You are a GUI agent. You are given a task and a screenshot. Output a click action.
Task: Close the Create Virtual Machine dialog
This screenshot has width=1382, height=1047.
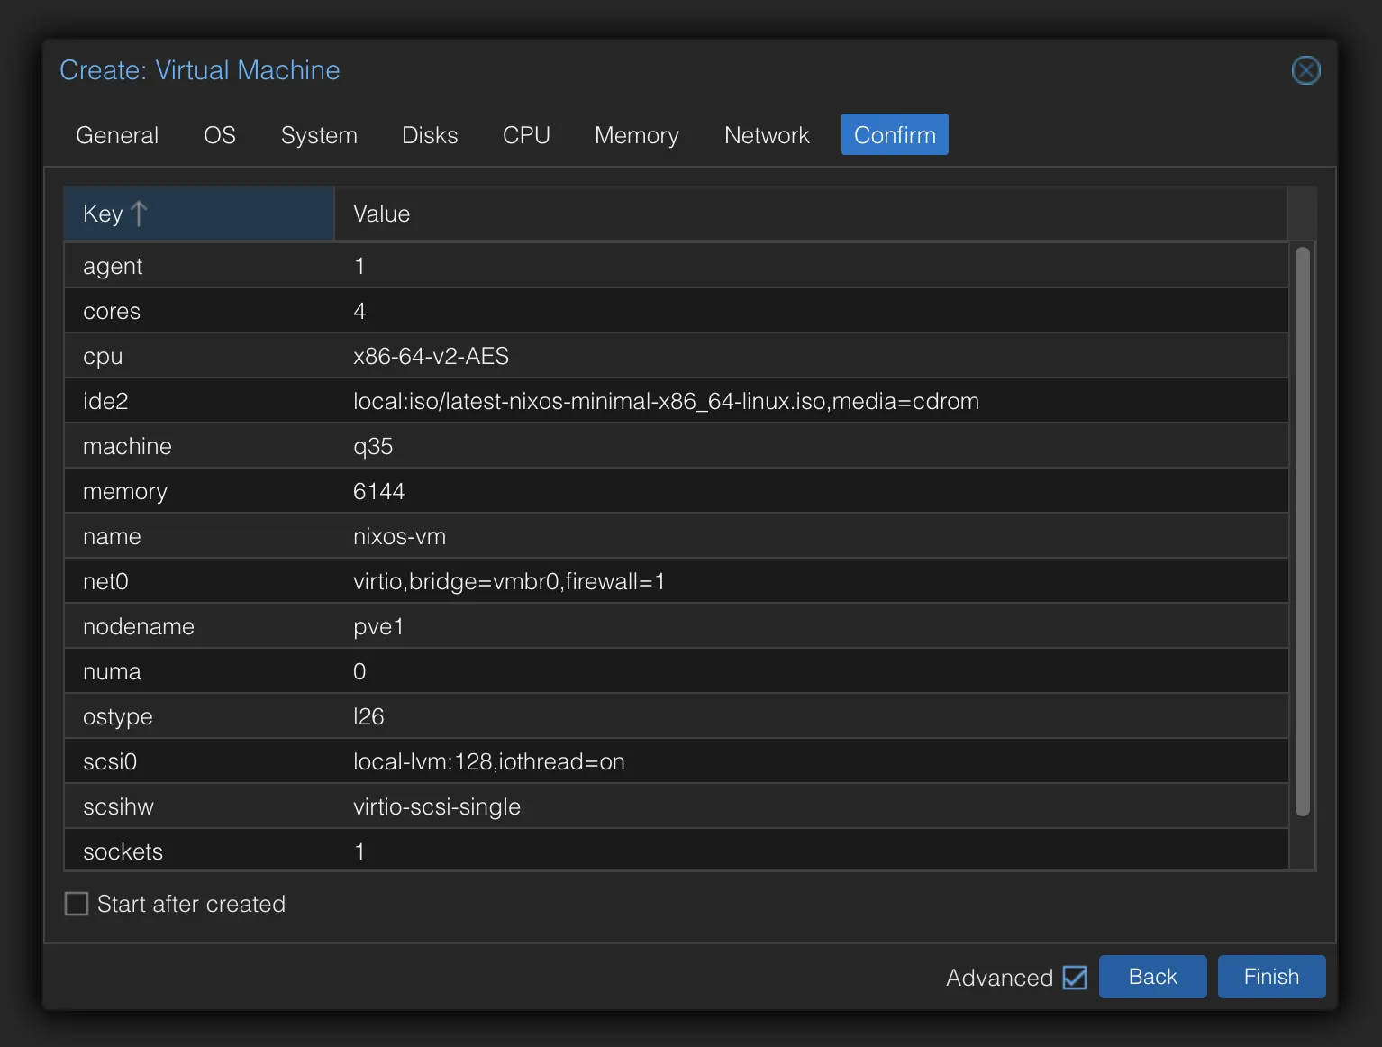pyautogui.click(x=1305, y=70)
